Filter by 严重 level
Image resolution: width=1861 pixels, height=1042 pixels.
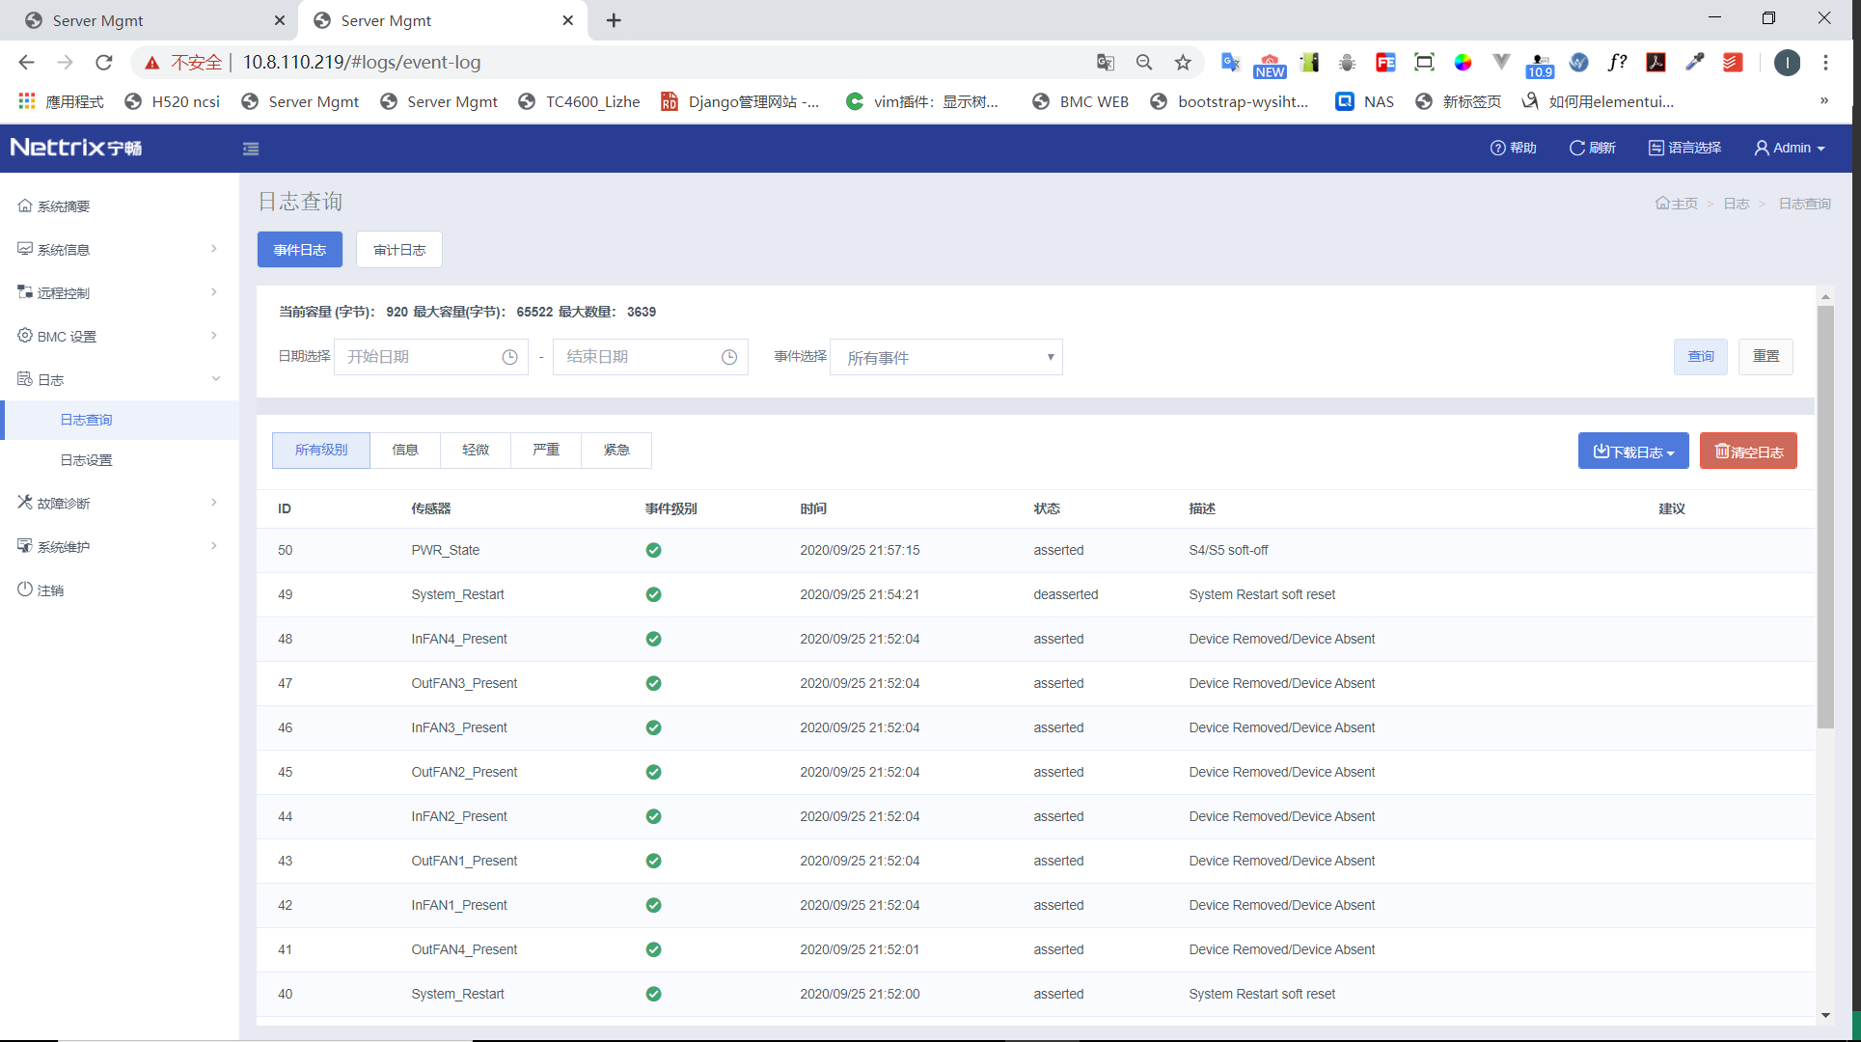tap(546, 451)
